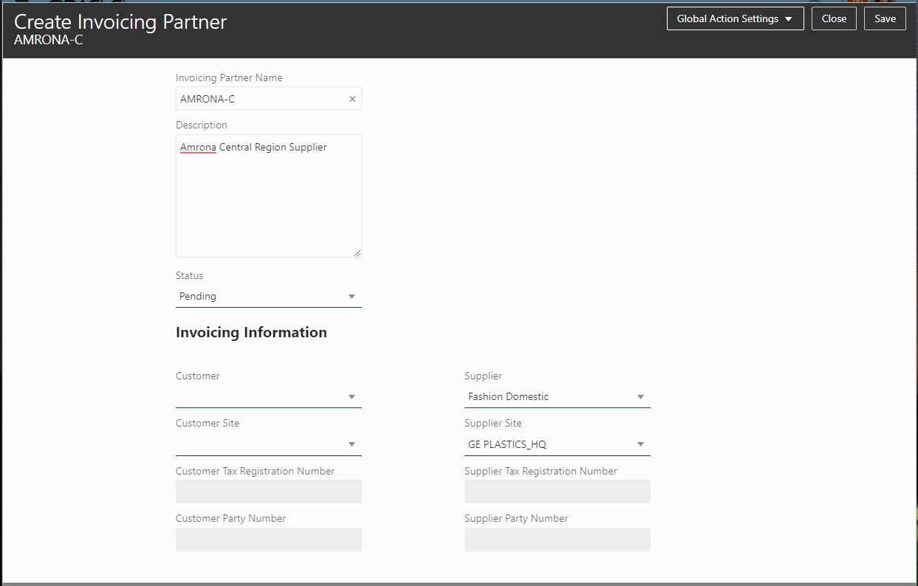The height and width of the screenshot is (586, 918).
Task: Clear the Invoicing Partner Name field
Action: click(352, 99)
